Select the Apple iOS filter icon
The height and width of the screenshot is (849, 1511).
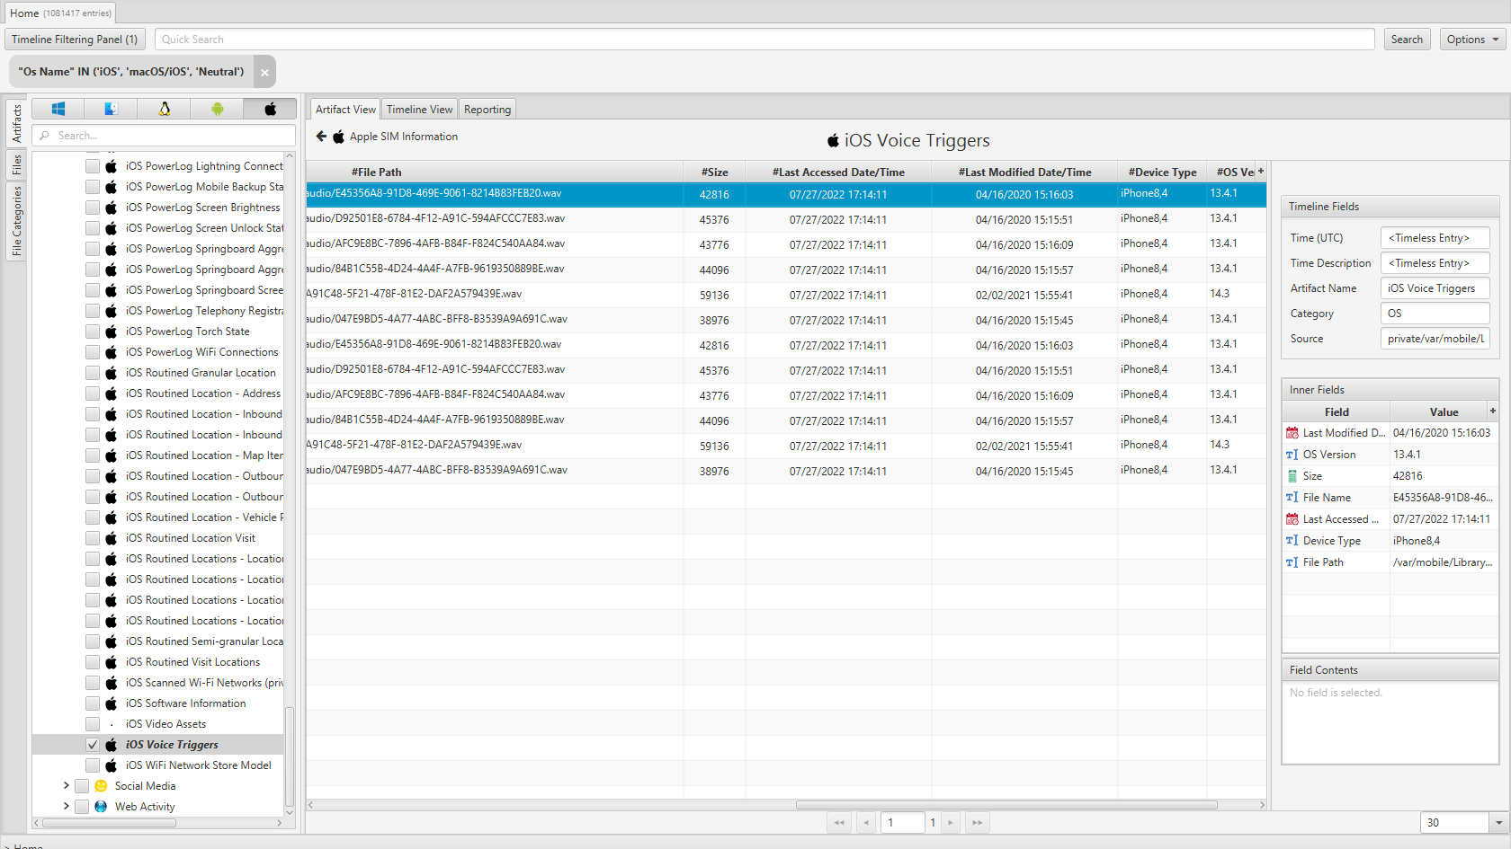click(270, 109)
